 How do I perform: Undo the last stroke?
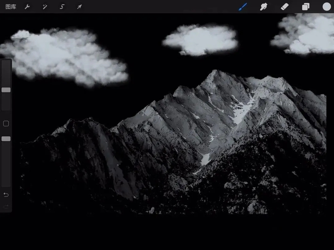pyautogui.click(x=6, y=195)
